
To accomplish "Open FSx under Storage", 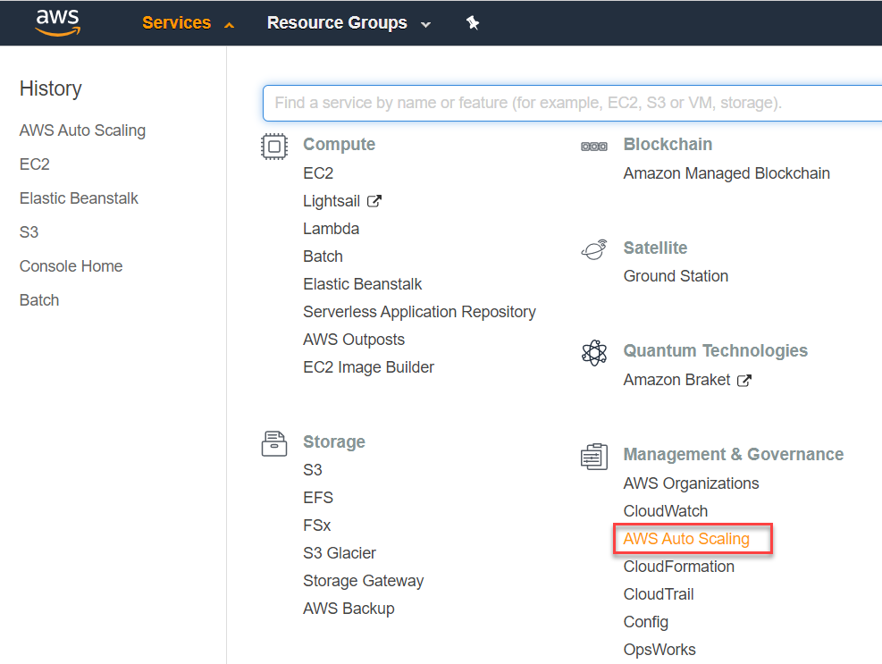I will [x=316, y=525].
